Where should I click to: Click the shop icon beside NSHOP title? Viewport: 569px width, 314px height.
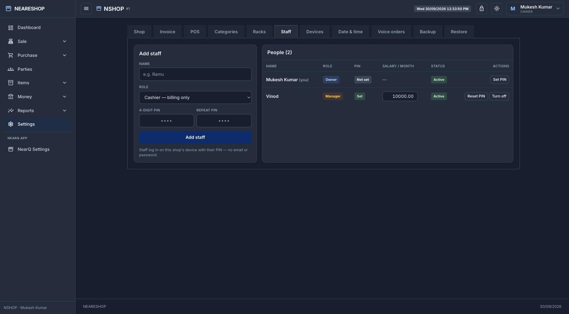point(99,9)
